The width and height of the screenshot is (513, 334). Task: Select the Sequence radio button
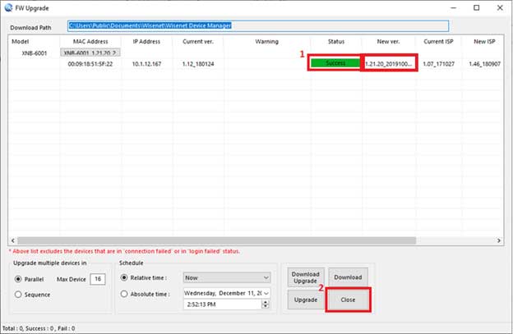click(18, 294)
